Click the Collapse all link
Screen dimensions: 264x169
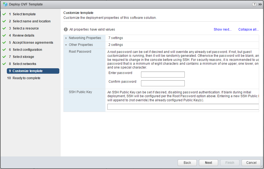(x=248, y=29)
